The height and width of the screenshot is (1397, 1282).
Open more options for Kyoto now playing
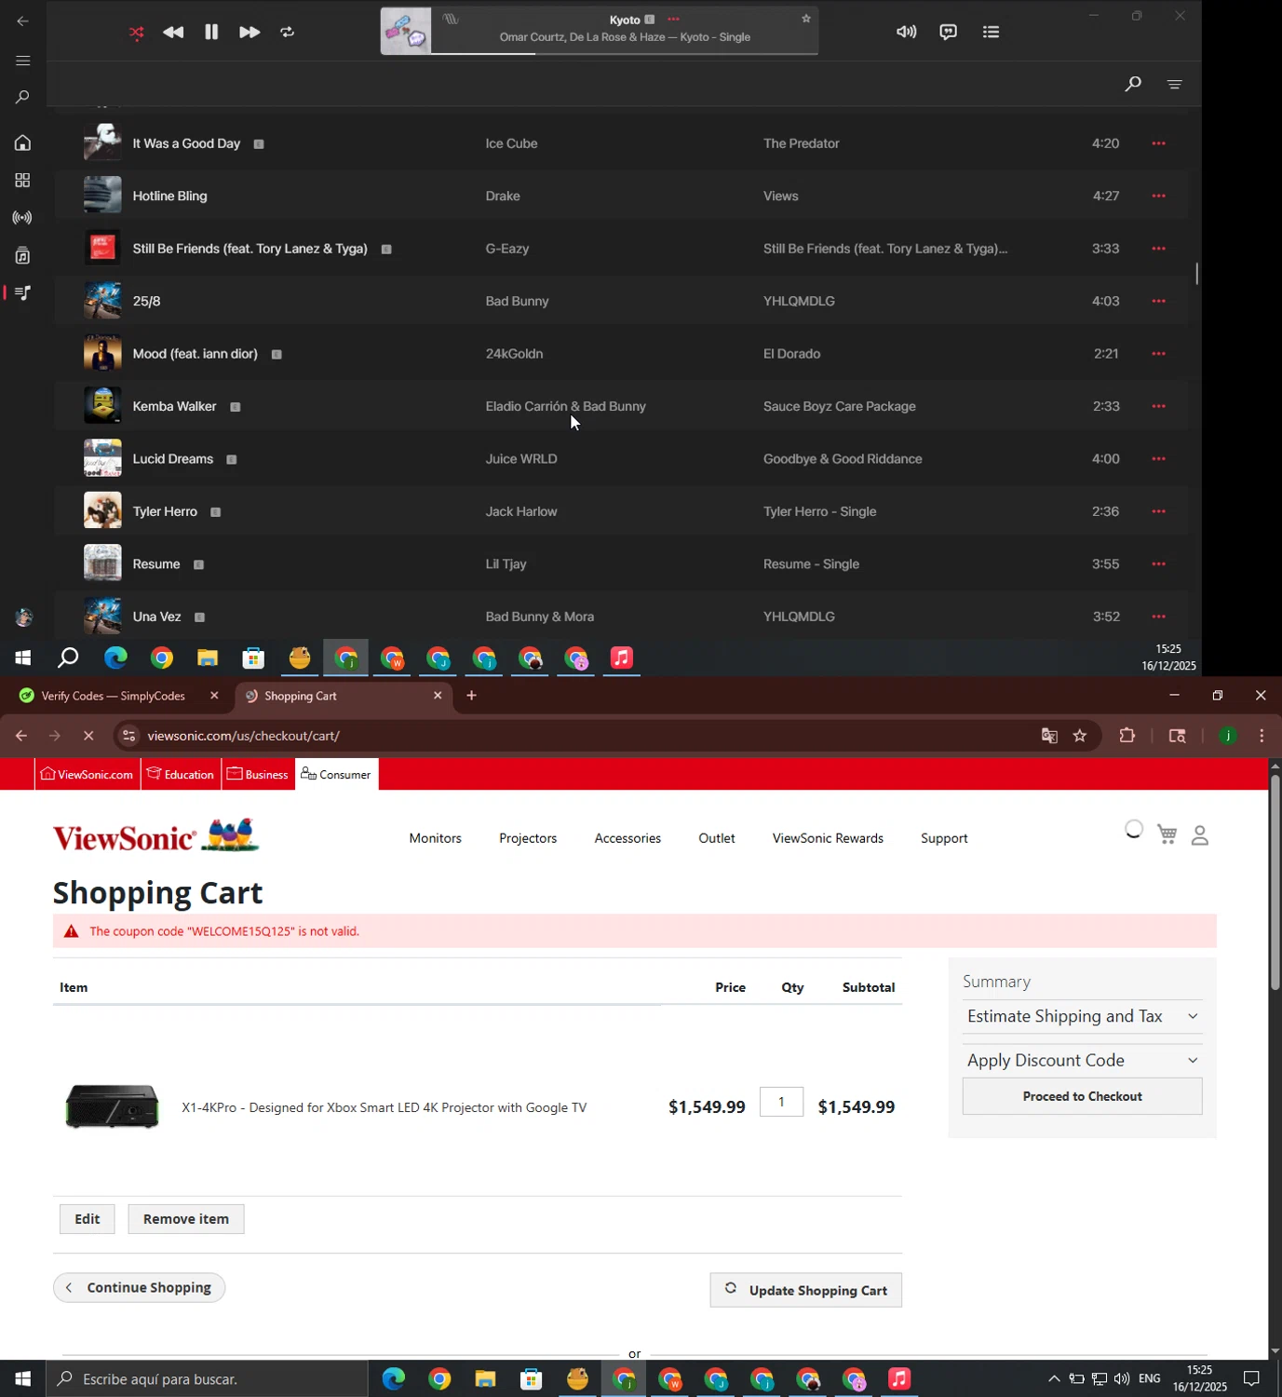[x=673, y=20]
